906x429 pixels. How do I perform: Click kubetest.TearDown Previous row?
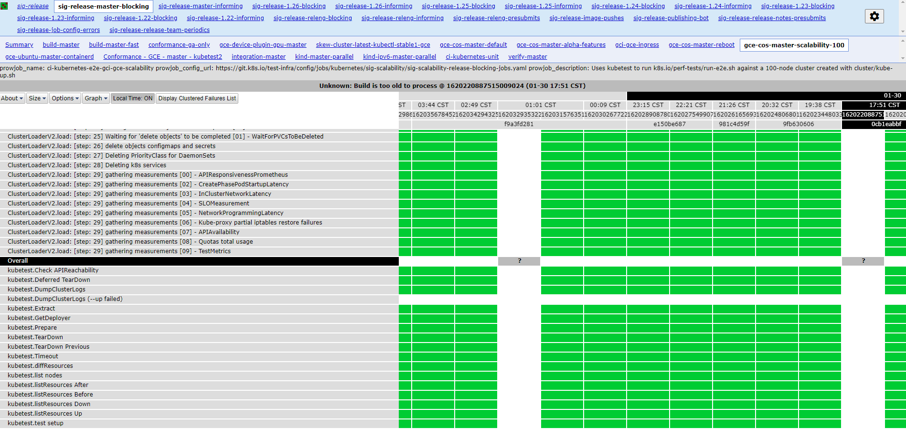click(199, 347)
